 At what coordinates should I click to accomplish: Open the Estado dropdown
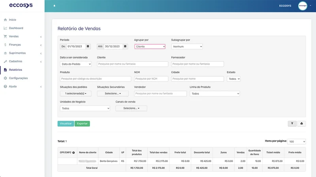coord(233,79)
